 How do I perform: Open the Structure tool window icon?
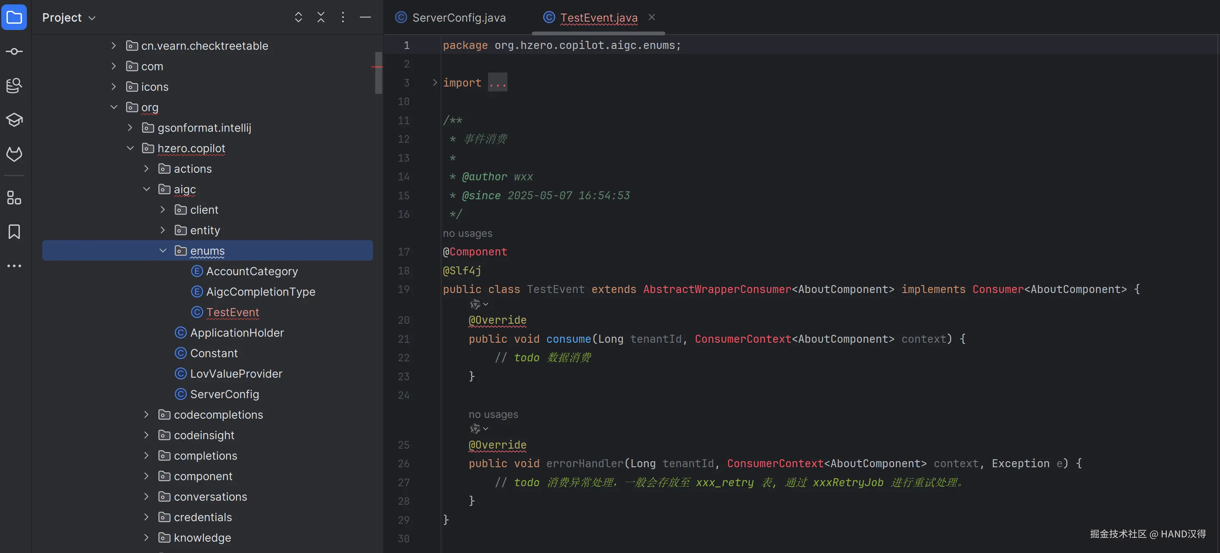[x=14, y=198]
